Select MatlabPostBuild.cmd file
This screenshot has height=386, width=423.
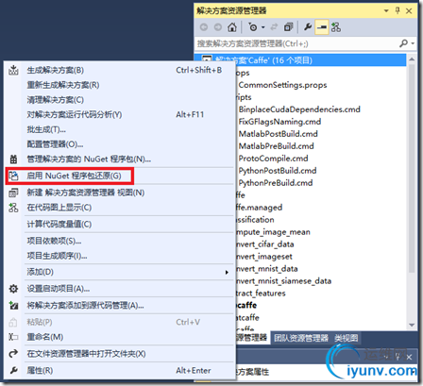coord(279,134)
